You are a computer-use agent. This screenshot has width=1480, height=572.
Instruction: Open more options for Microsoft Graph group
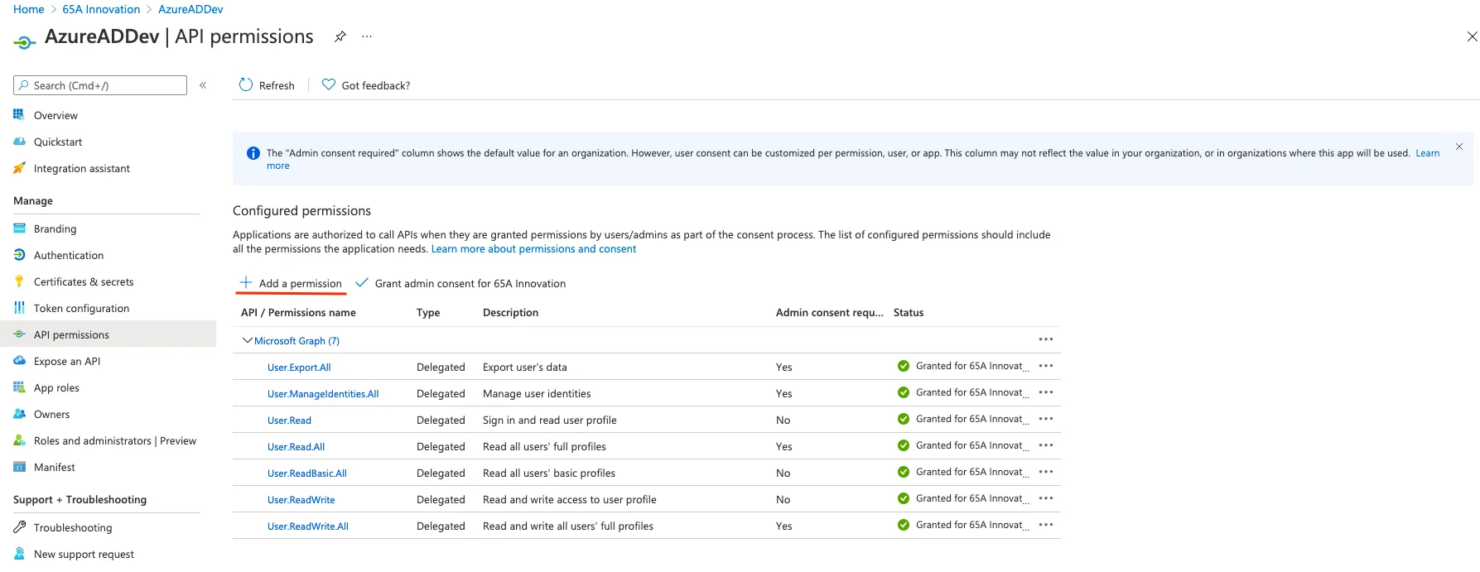coord(1046,339)
